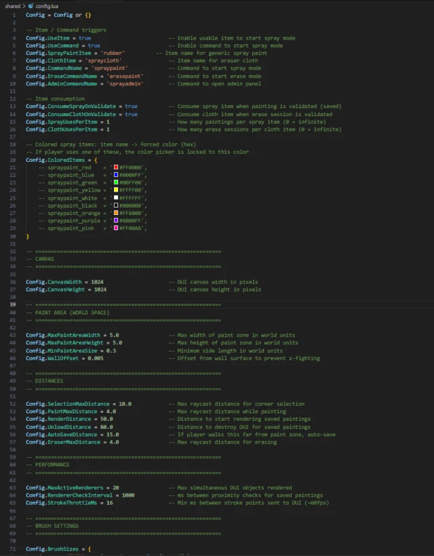
Task: Click comment '-- Command to open admin panel'
Action: click(x=215, y=83)
